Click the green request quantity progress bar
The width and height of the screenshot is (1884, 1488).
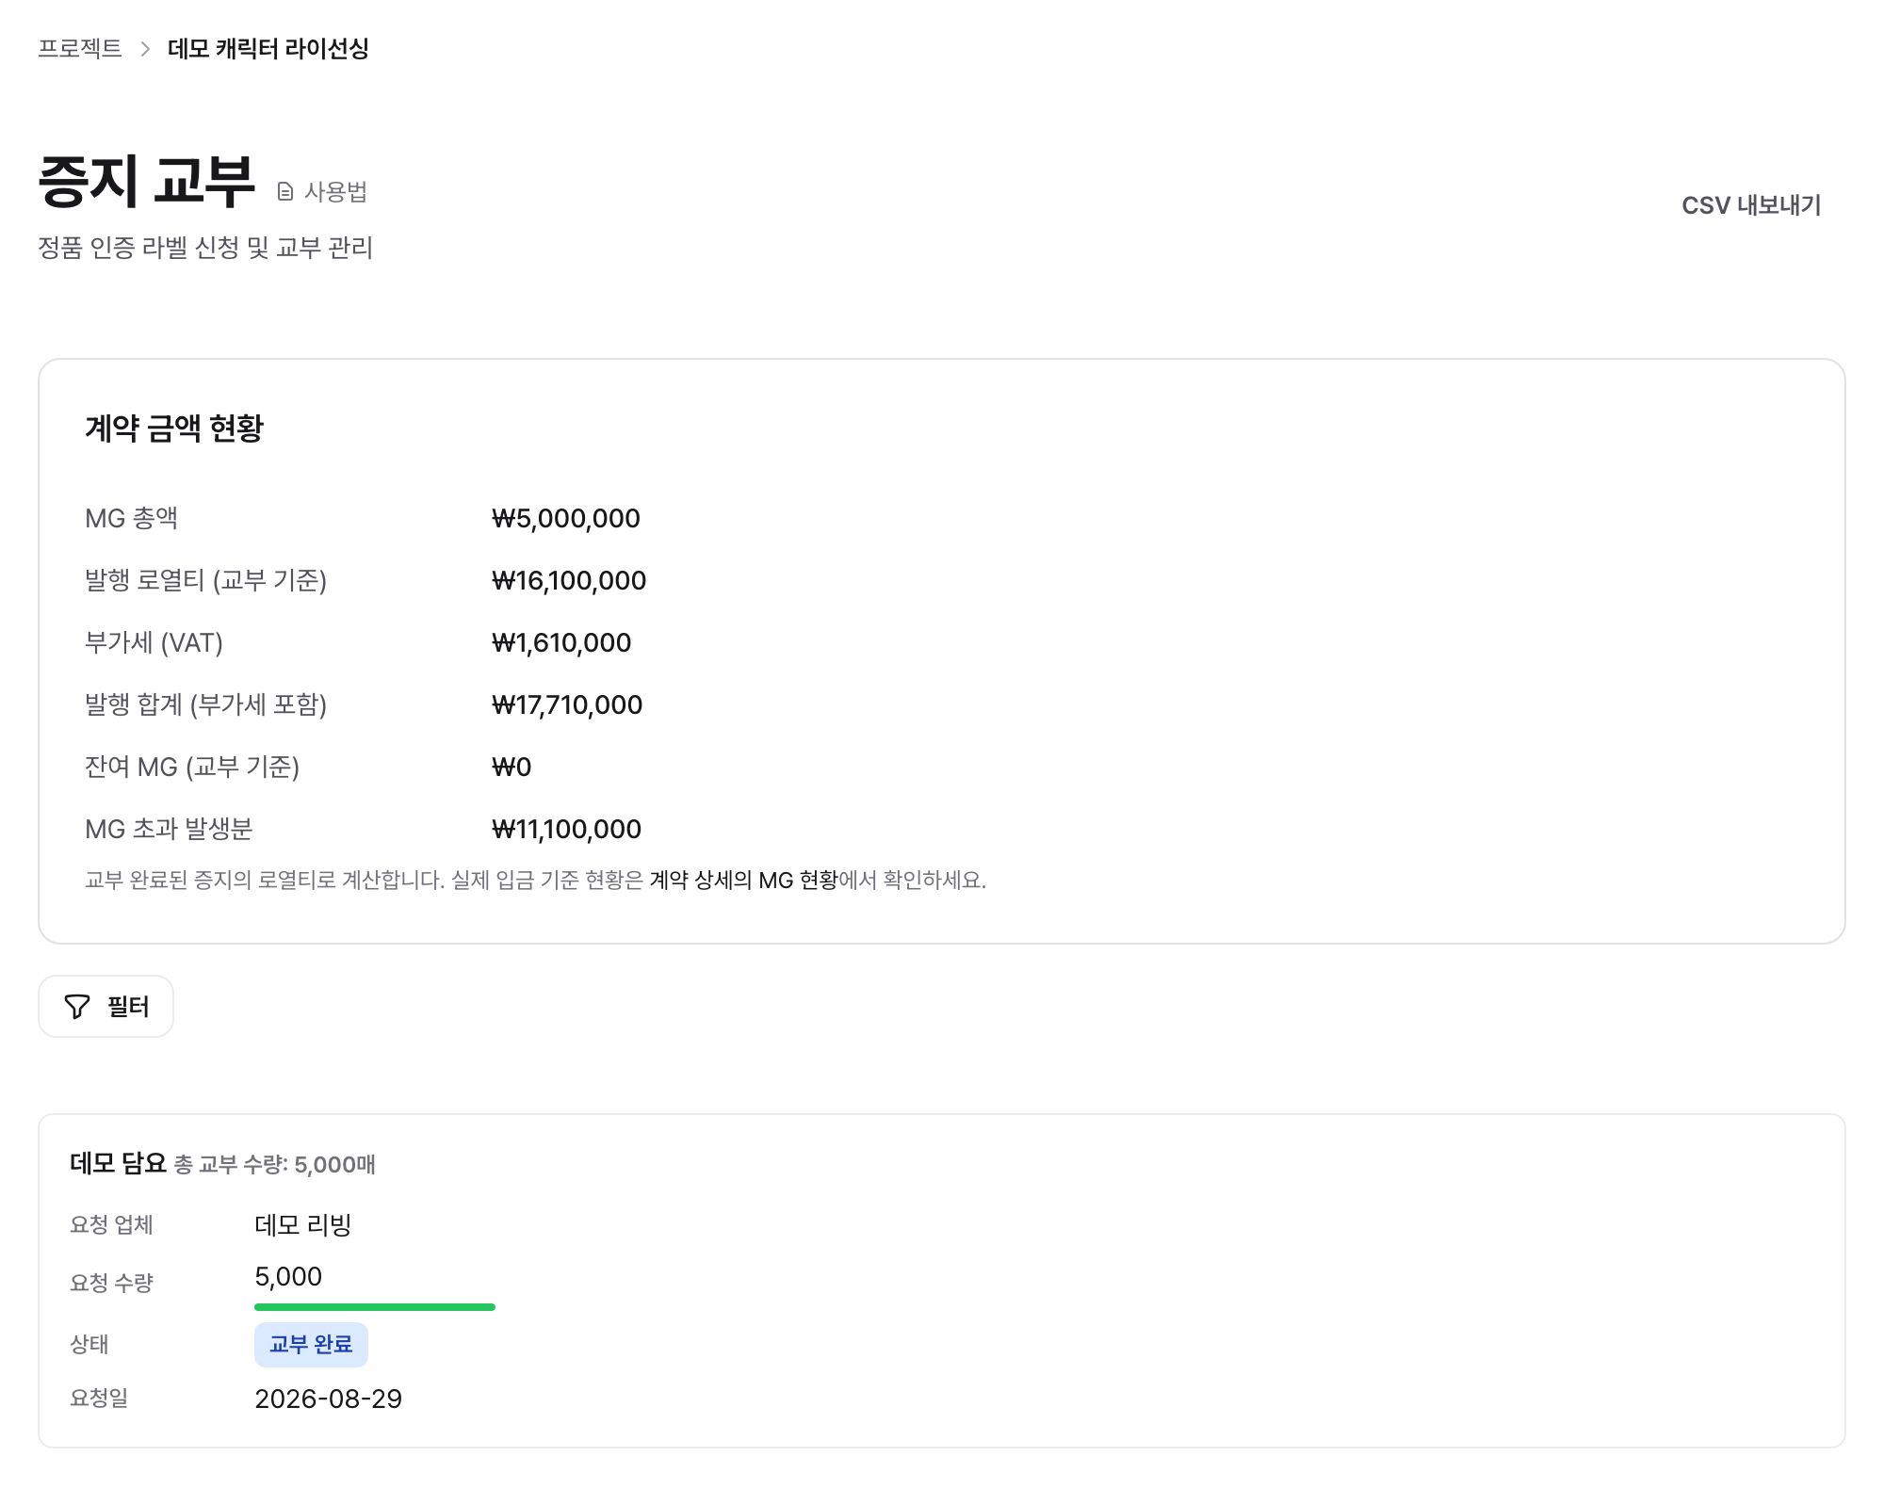(375, 1307)
